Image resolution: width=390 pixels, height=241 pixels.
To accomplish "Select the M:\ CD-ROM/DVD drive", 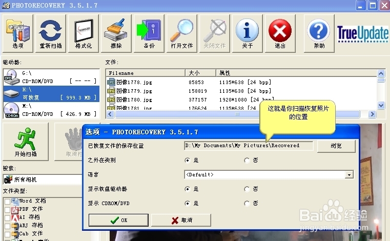I will [51, 110].
